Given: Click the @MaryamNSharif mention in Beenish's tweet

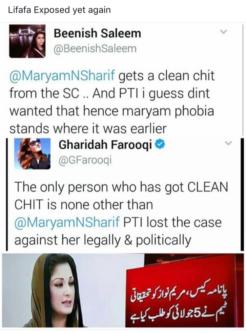Looking at the screenshot, I should pyautogui.click(x=62, y=76).
